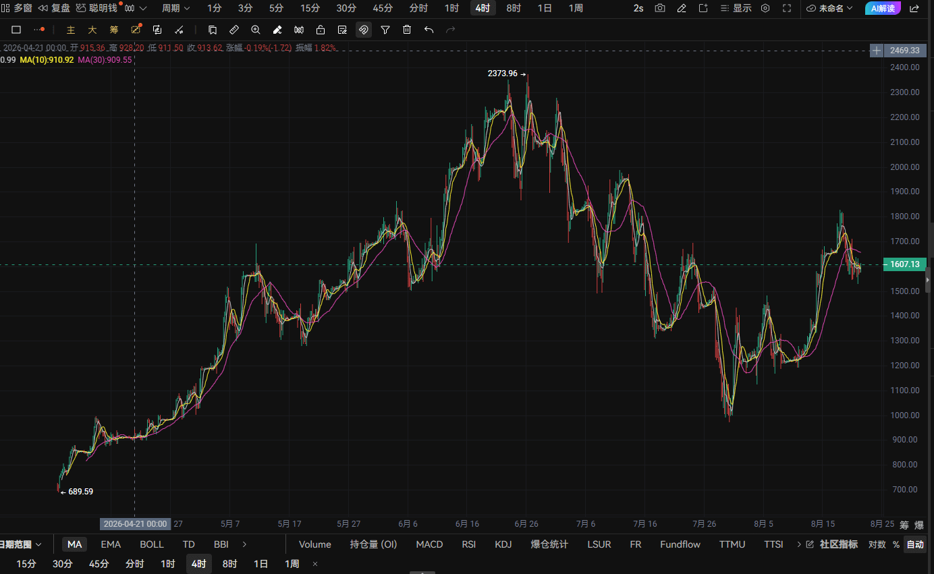Viewport: 934px width, 574px height.
Task: Click the pencil edit icon in top bar
Action: [682, 8]
